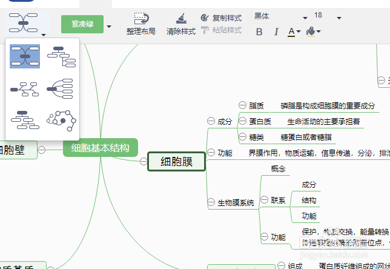Collapse the 功能 node beside 界膜作用

pos(211,153)
